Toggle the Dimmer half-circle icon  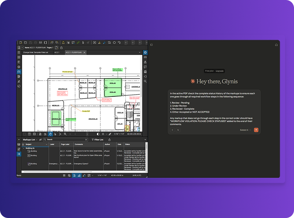click(x=98, y=134)
